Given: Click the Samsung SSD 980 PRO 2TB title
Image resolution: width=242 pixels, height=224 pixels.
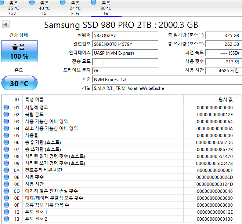Looking at the screenshot, I should (121, 25).
